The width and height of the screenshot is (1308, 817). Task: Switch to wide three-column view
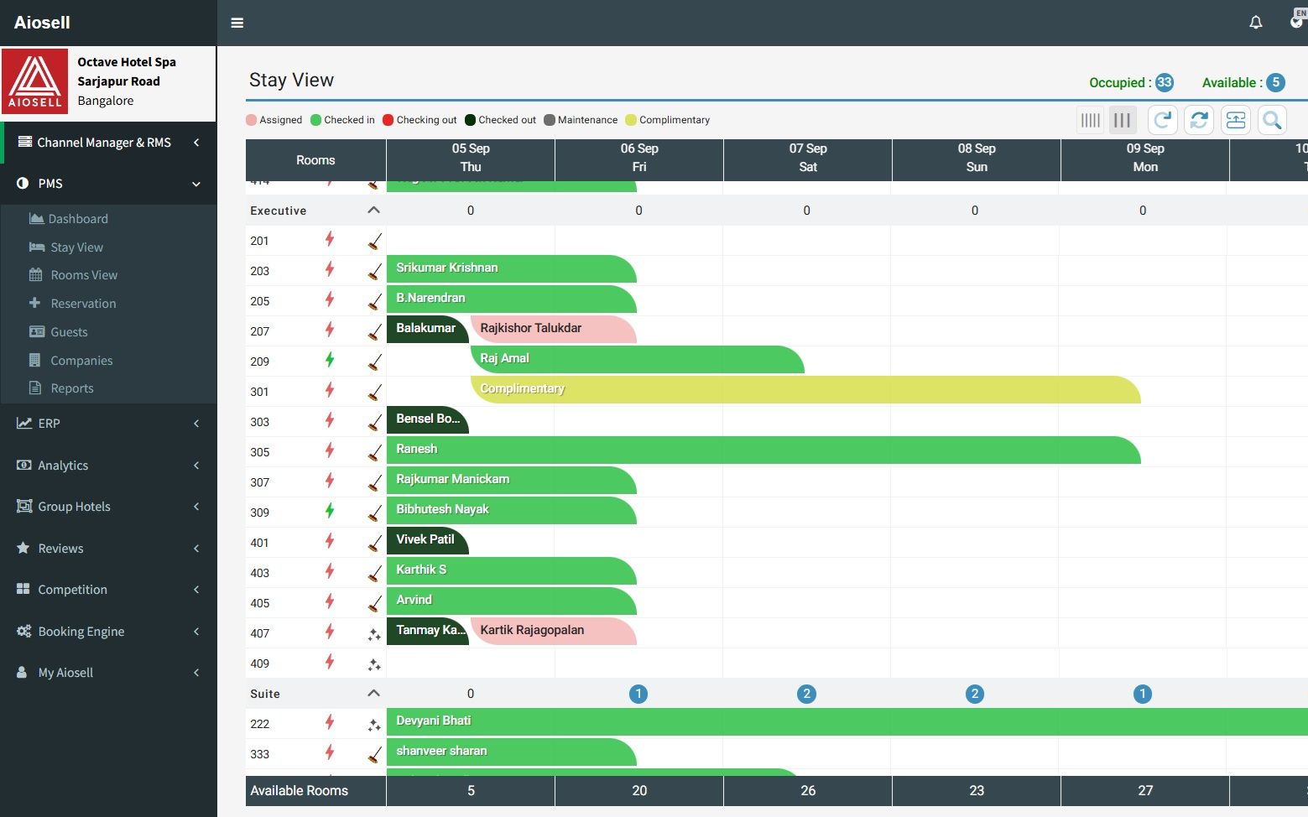pyautogui.click(x=1122, y=120)
